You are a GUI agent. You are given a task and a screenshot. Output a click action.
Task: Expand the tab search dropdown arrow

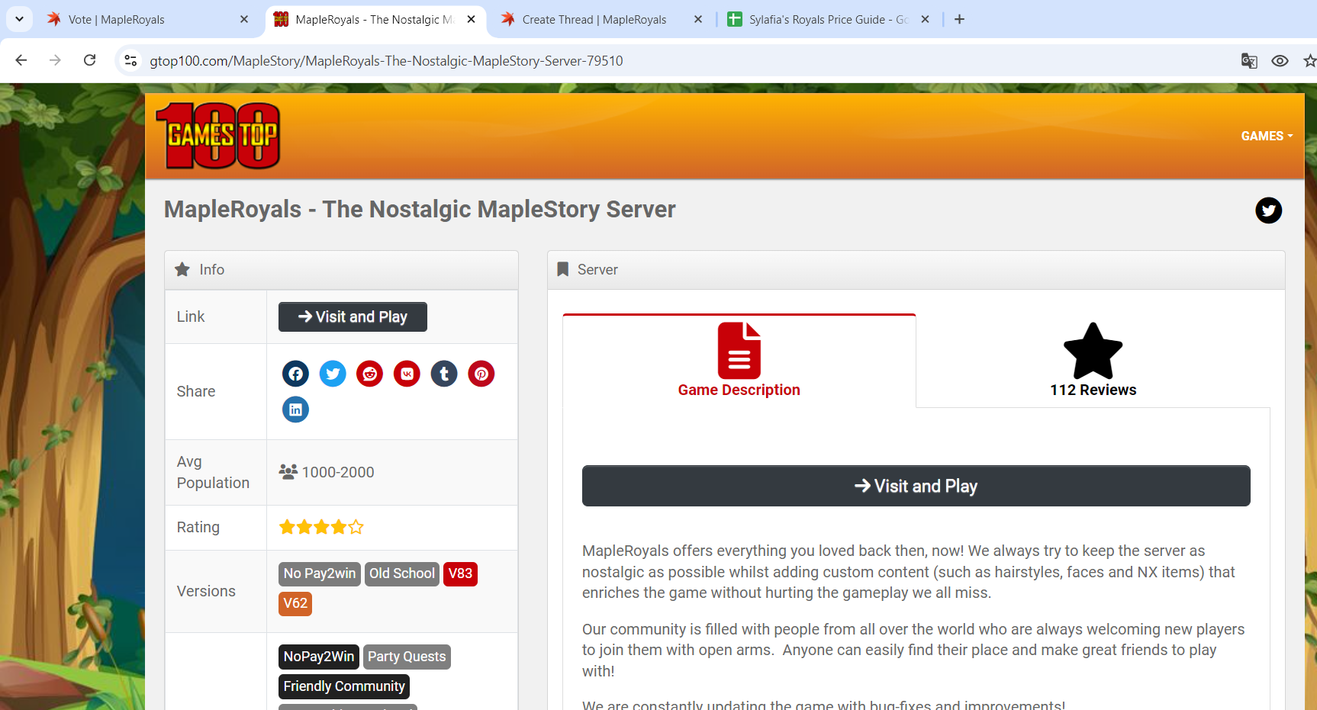[x=19, y=19]
